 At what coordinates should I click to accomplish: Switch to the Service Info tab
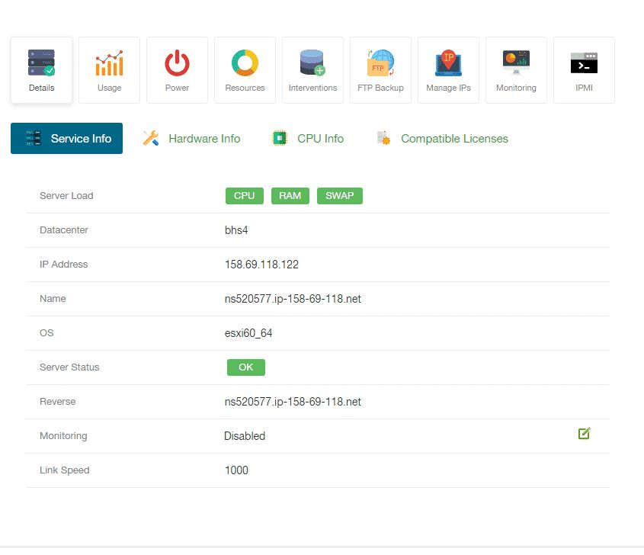(66, 139)
